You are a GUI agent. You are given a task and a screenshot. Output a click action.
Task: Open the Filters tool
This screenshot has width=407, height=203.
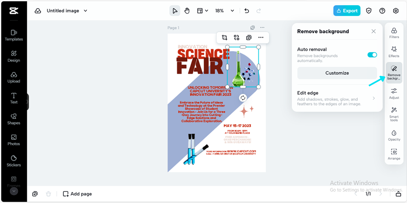point(394,33)
